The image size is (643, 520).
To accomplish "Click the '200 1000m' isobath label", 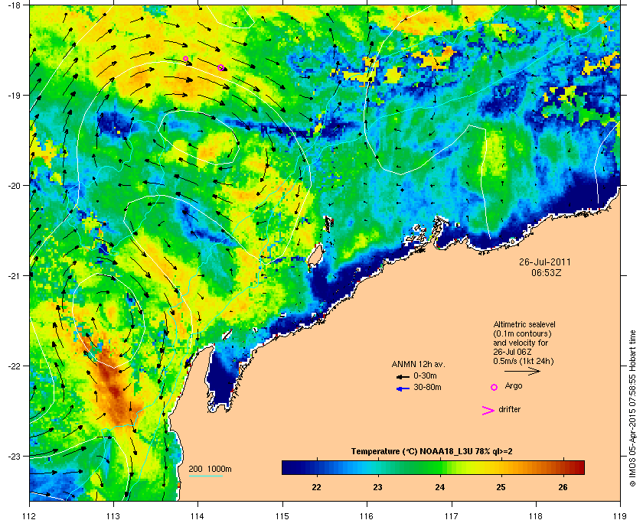I will [x=210, y=470].
